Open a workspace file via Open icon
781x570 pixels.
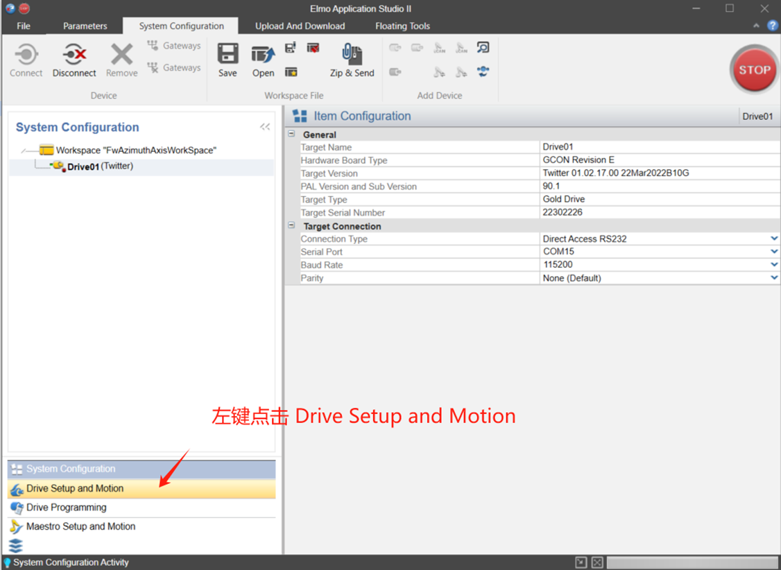coord(263,54)
